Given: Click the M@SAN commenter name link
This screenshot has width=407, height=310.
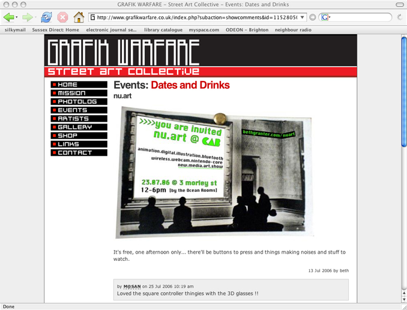Looking at the screenshot, I should (x=132, y=287).
